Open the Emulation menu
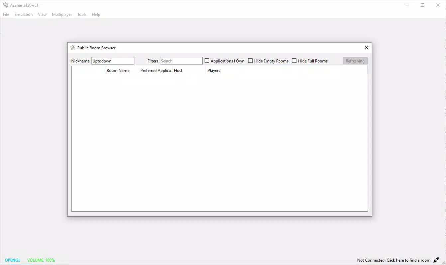The width and height of the screenshot is (446, 265). pos(24,14)
